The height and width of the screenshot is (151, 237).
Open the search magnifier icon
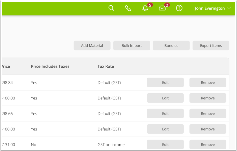(x=111, y=8)
